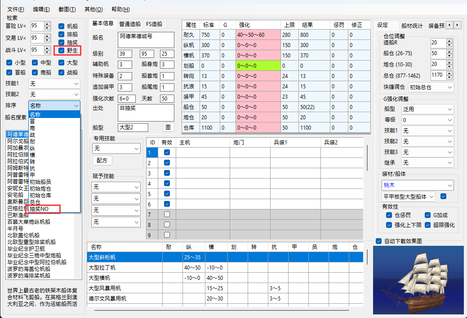467x318 pixels.
Task: Decrease the 战斗 LV spinner value
Action: [48, 52]
